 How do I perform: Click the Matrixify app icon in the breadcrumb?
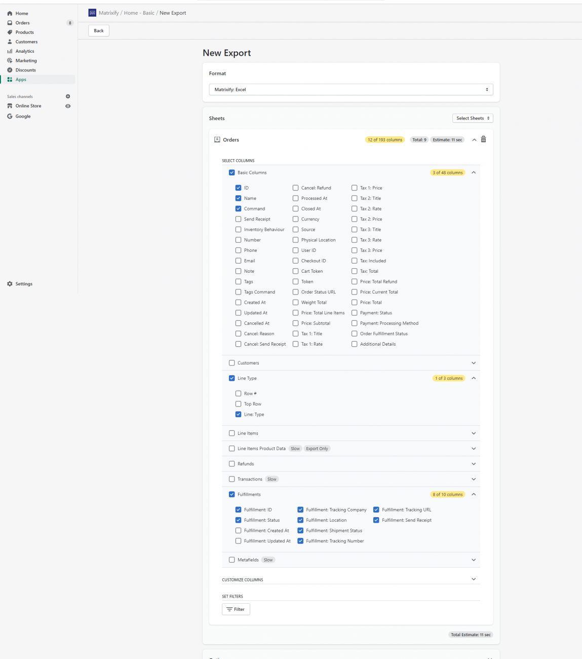[x=92, y=12]
